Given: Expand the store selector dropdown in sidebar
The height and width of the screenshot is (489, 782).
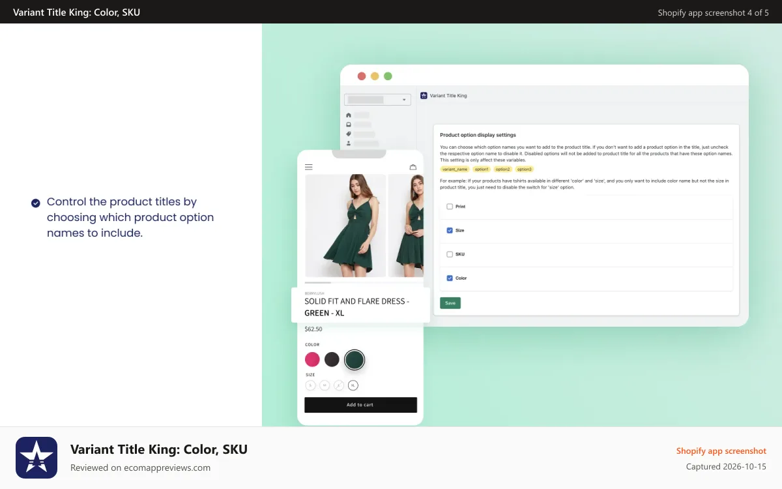Looking at the screenshot, I should (x=377, y=100).
